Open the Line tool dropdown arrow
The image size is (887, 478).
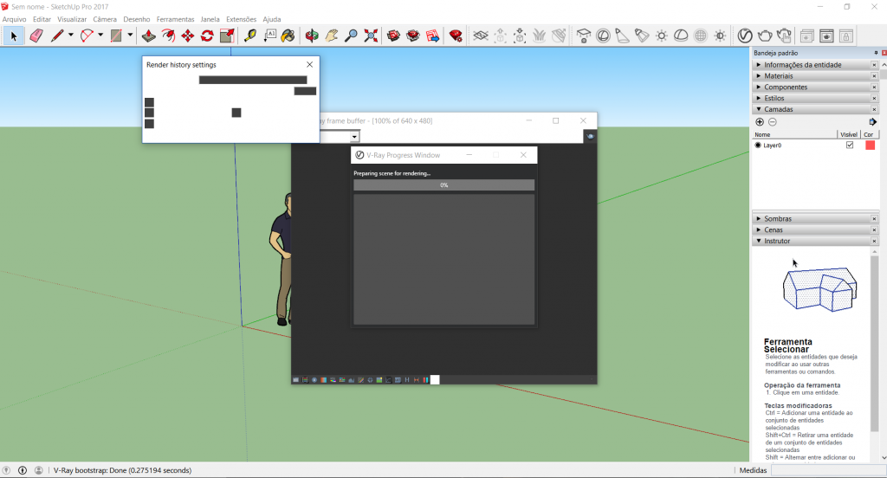(x=71, y=36)
